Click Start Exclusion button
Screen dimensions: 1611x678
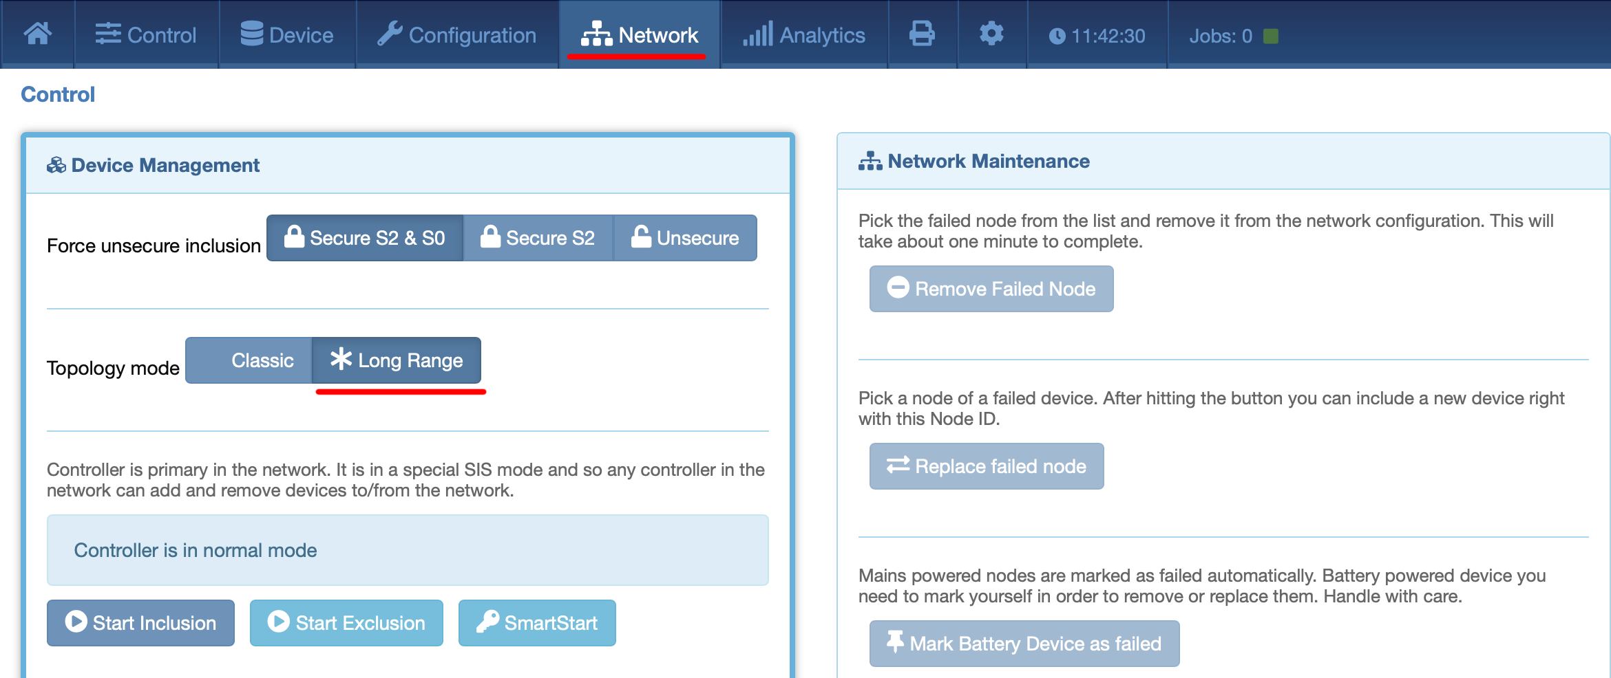(346, 623)
